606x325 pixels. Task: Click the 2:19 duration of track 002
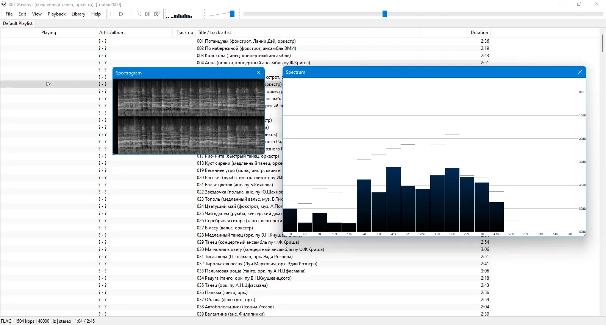click(485, 48)
